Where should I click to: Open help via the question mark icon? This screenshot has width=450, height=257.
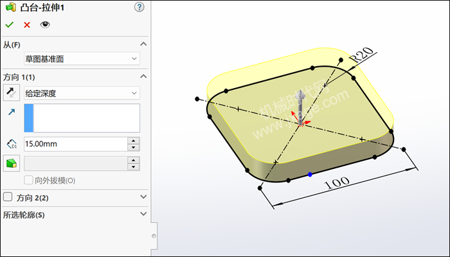coord(139,7)
